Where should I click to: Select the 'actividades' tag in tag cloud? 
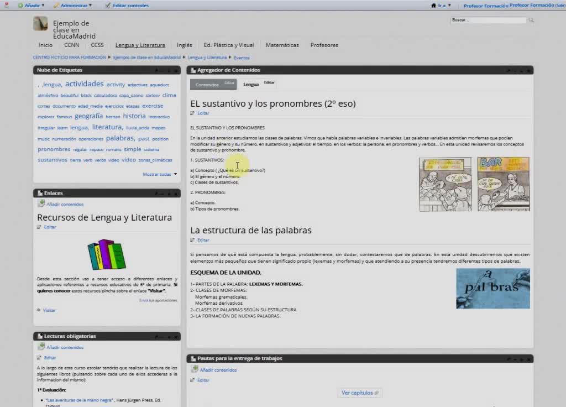click(x=84, y=84)
